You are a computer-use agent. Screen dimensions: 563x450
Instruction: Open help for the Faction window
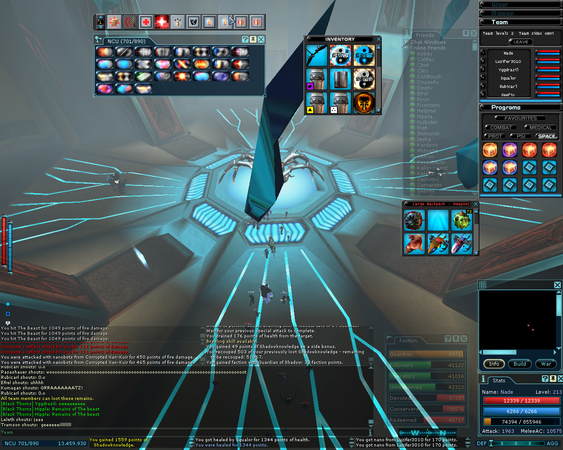tap(448, 338)
